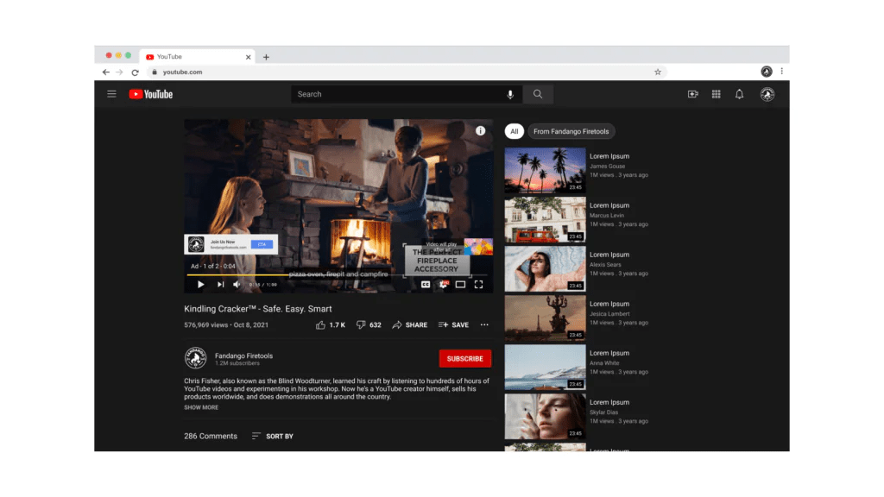Click the video info (i) icon

(480, 131)
